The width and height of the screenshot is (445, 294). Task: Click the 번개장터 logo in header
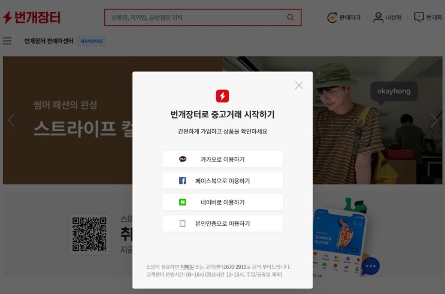[32, 17]
